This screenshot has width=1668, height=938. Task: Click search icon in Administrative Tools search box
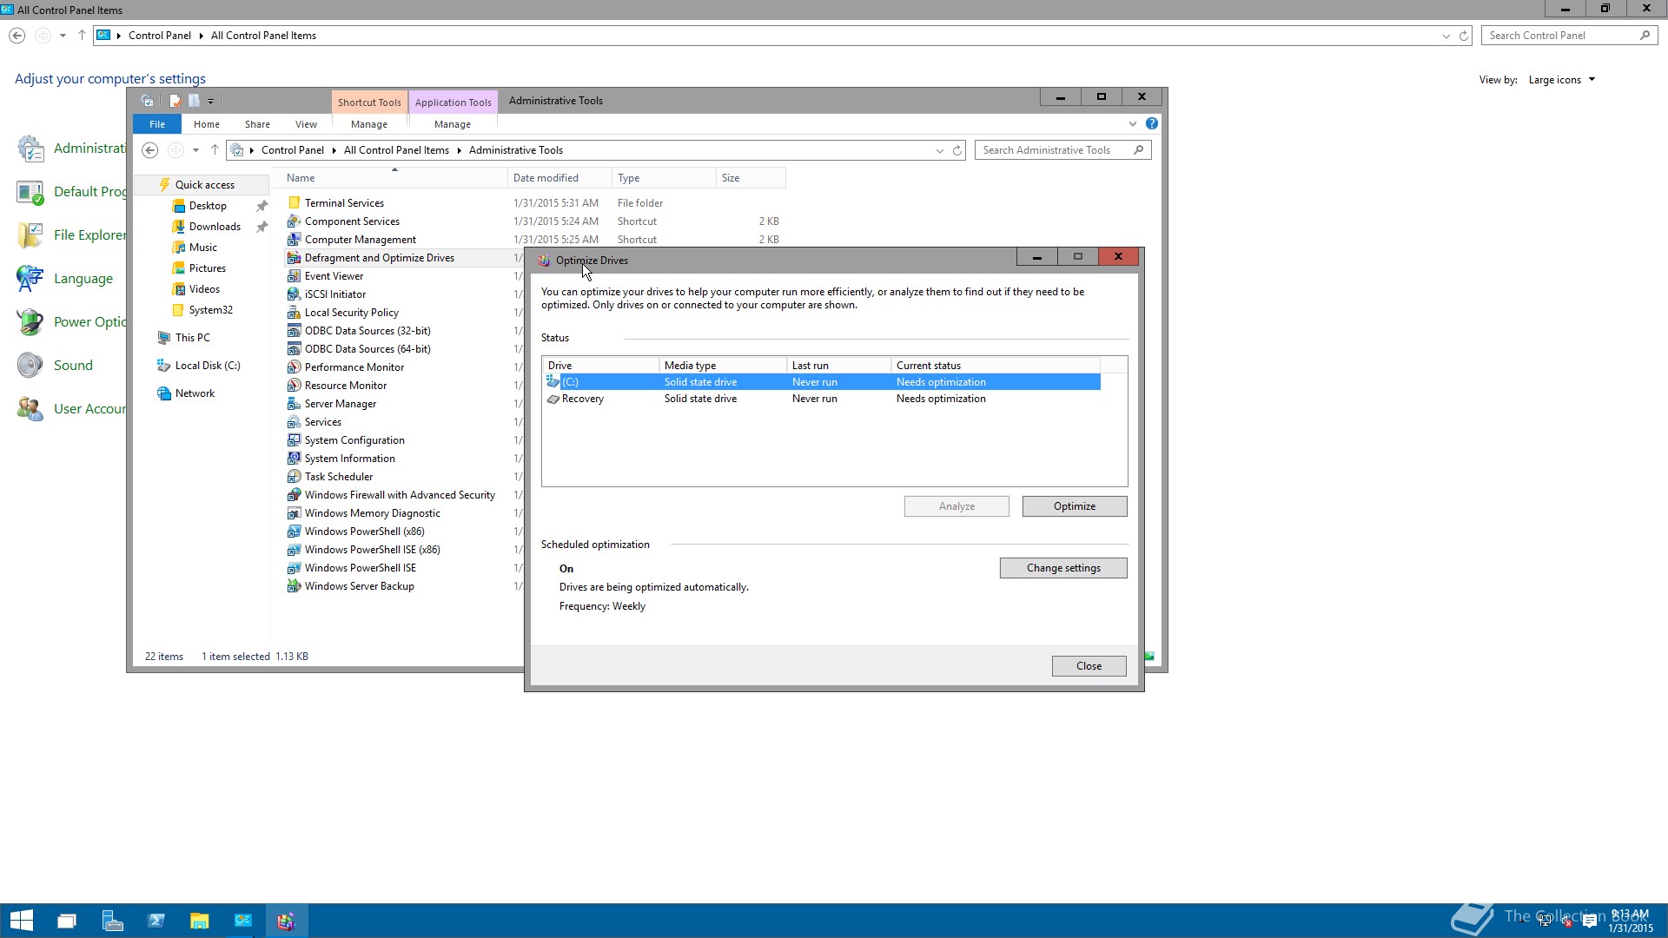click(1138, 150)
